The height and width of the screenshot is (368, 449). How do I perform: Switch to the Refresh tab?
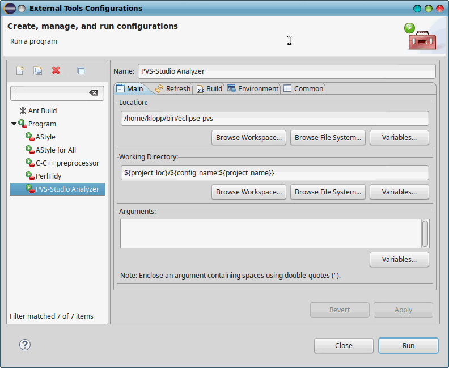(173, 89)
